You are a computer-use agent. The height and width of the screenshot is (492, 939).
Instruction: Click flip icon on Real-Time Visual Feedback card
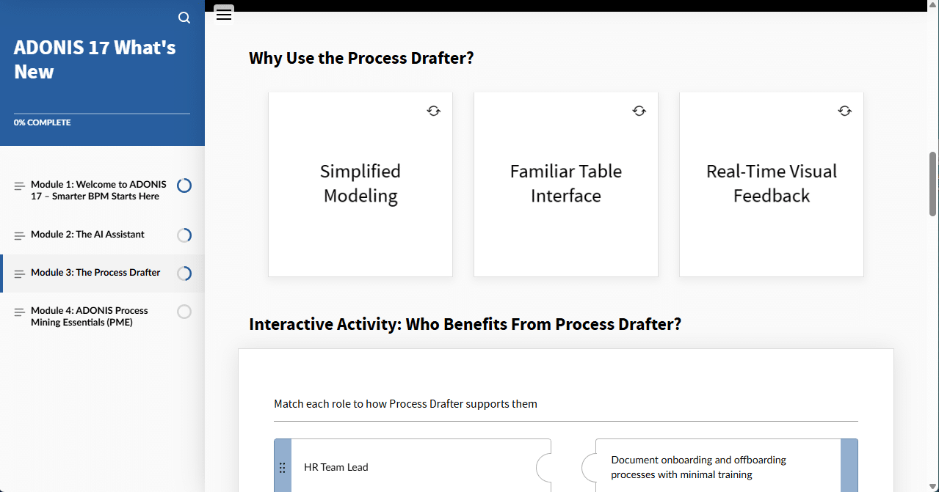tap(845, 111)
